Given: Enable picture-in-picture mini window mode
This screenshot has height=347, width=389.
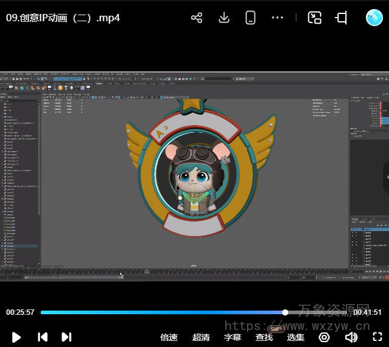Looking at the screenshot, I should point(314,18).
